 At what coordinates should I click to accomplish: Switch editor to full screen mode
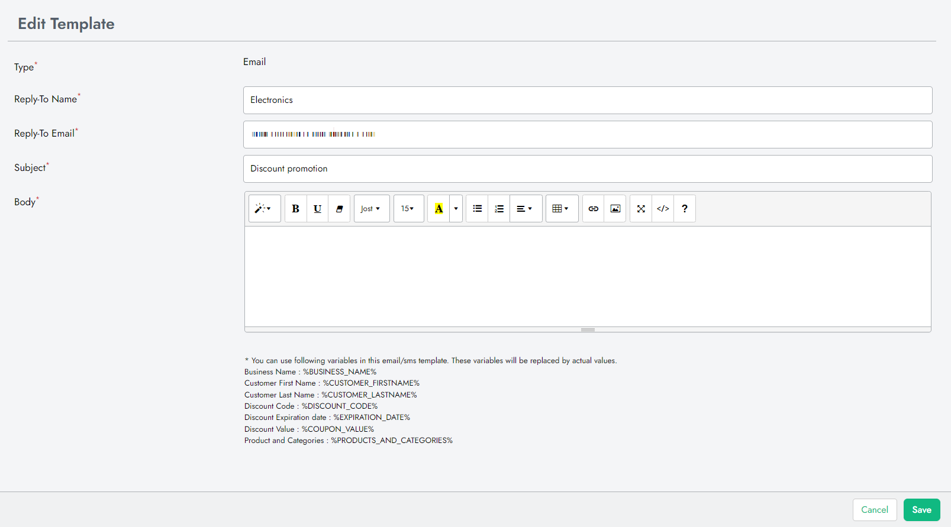pos(641,209)
